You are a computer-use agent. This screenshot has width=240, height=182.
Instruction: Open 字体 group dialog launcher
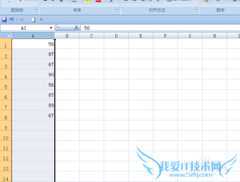click(117, 9)
